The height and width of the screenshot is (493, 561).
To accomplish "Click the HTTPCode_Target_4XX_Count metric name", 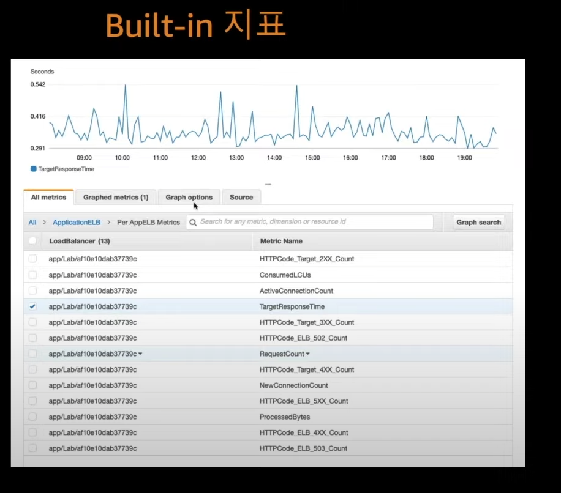I will 307,369.
